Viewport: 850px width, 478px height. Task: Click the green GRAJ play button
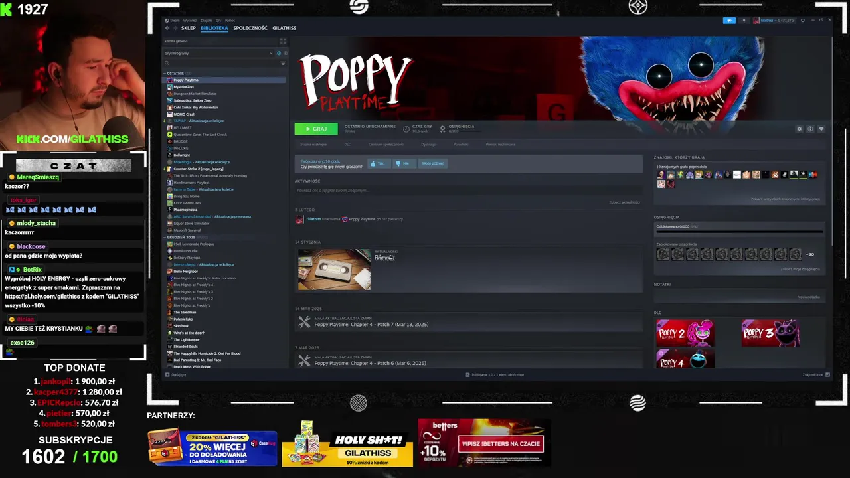pyautogui.click(x=316, y=129)
